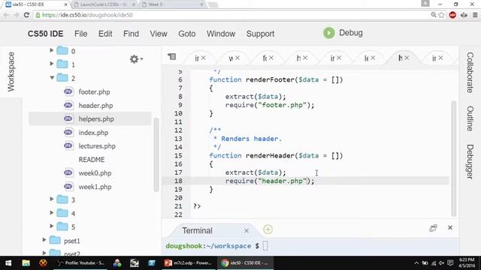Open the README file
This screenshot has width=481, height=270.
pyautogui.click(x=92, y=160)
